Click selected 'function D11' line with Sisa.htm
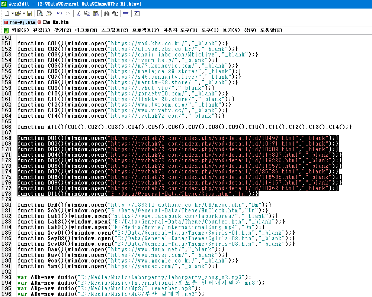The height and width of the screenshot is (297, 372). pos(138,194)
